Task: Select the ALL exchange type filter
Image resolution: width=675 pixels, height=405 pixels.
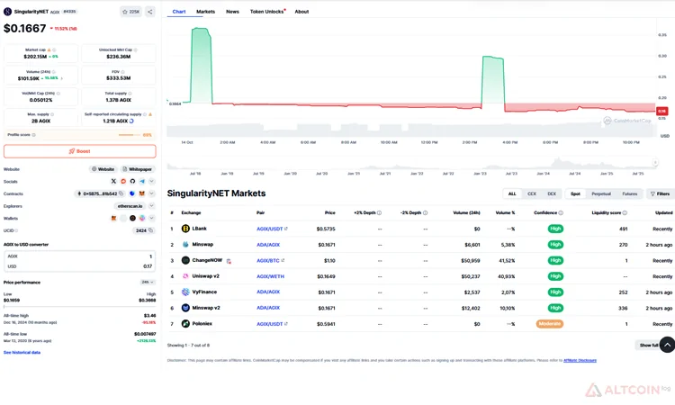Action: 512,193
